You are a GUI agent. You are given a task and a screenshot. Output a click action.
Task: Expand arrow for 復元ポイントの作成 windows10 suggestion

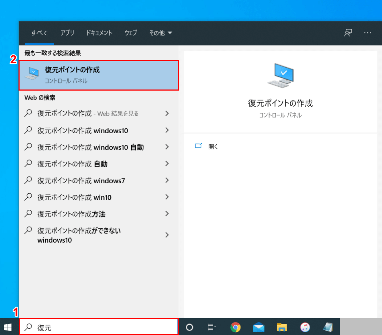point(167,130)
